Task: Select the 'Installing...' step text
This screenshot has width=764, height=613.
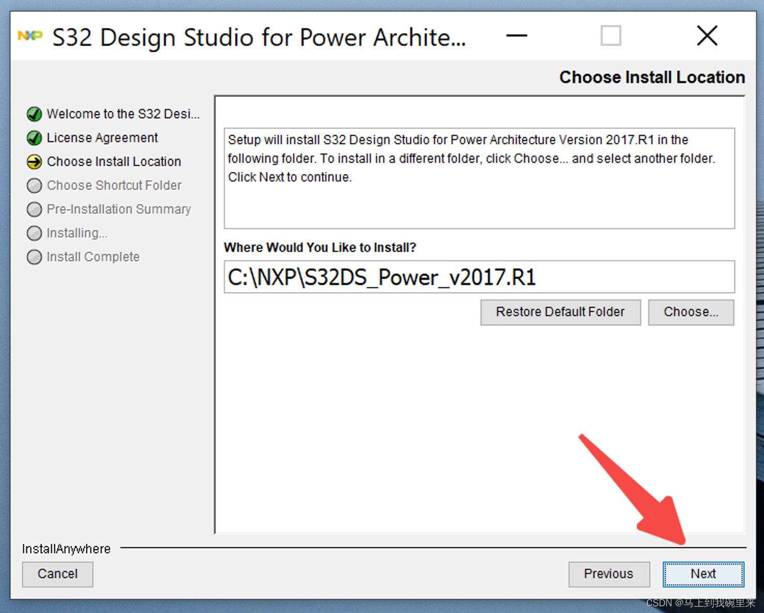Action: pyautogui.click(x=77, y=233)
